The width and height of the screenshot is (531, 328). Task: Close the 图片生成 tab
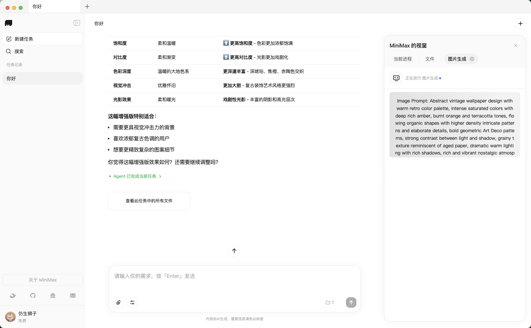click(x=472, y=59)
